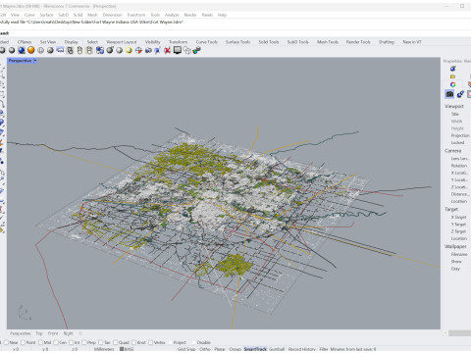Add a viewport tab with the plus icon
The image size is (471, 353).
coord(80,333)
